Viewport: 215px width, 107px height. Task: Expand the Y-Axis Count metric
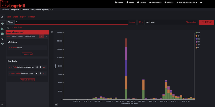pos(9,48)
